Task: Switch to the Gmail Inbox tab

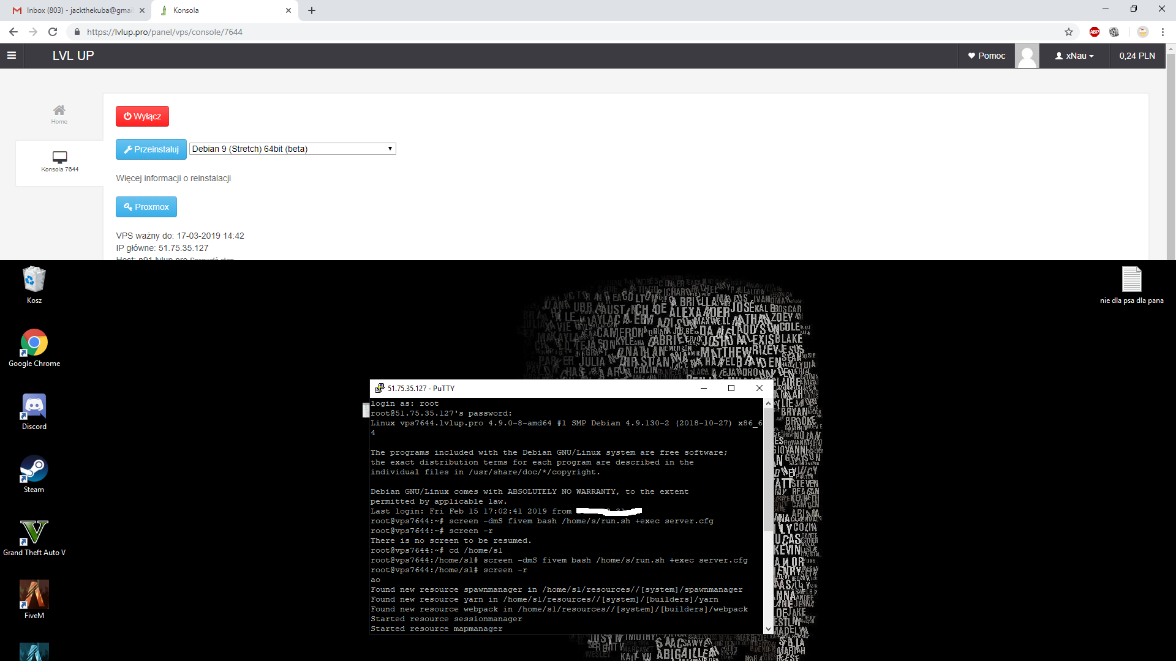Action: (x=80, y=10)
